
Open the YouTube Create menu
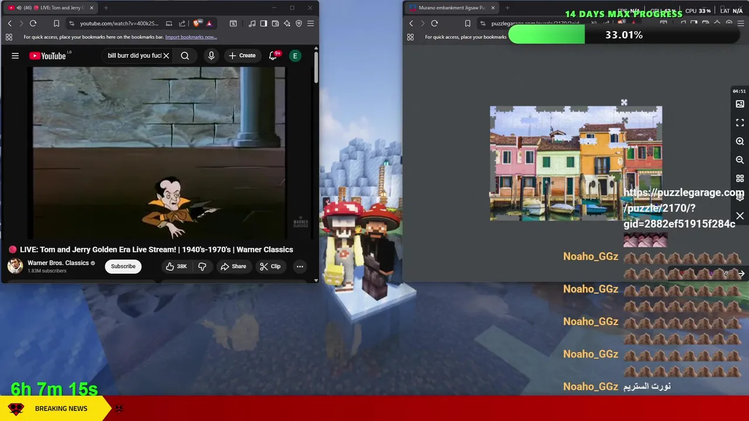click(x=242, y=56)
